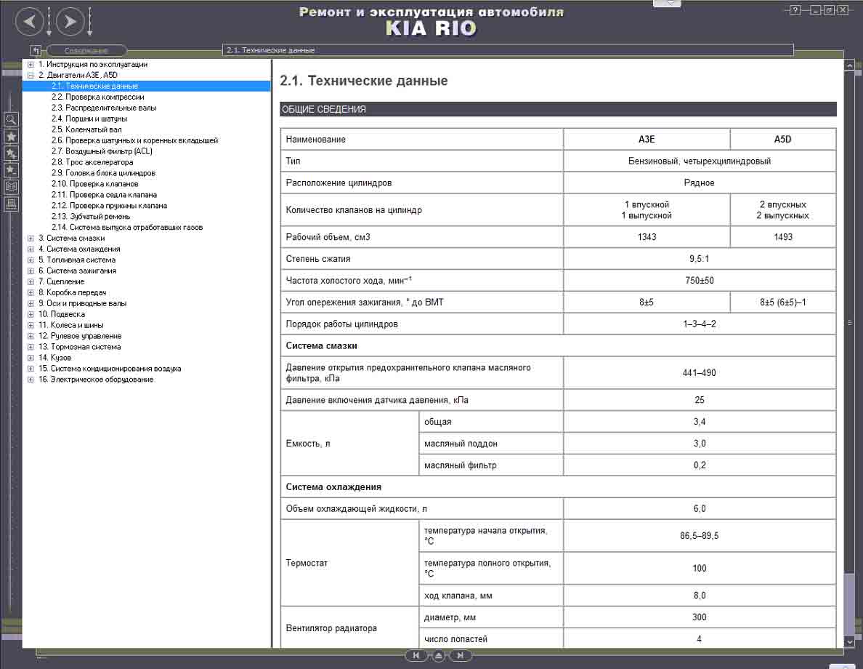This screenshot has height=669, width=863.
Task: Click the open book icon in sidebar
Action: coord(11,187)
